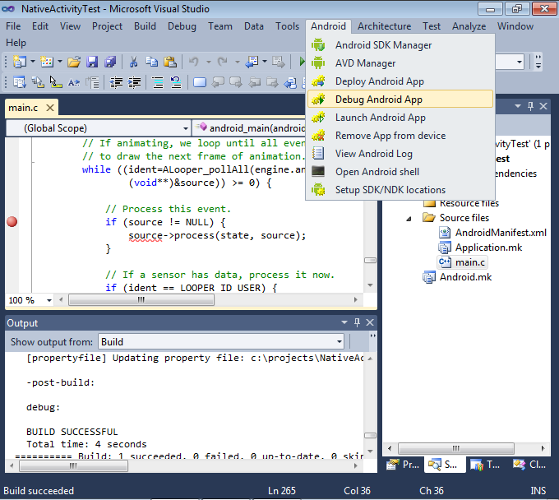
Task: Click the Previous Bookmark icon
Action: [218, 82]
